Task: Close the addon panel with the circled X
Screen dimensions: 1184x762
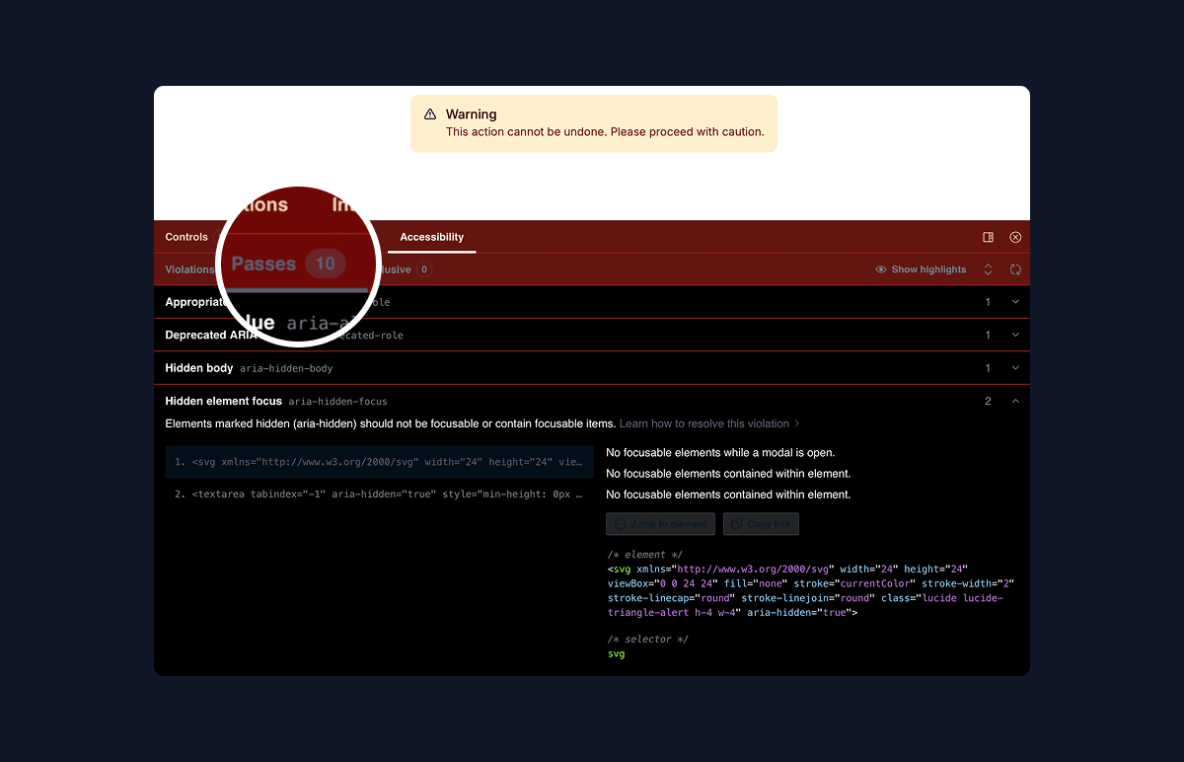Action: coord(1015,237)
